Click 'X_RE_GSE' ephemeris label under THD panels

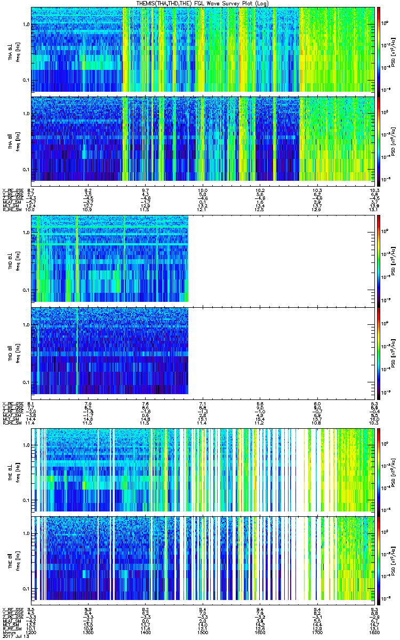pyautogui.click(x=12, y=404)
